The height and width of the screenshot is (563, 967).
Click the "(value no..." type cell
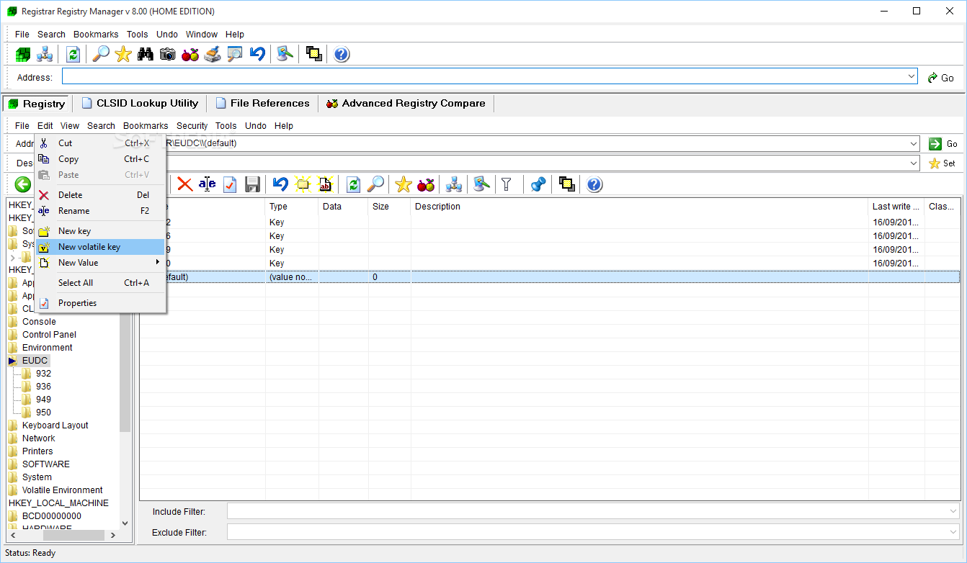coord(291,277)
